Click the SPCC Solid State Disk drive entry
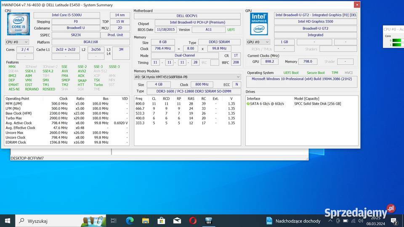404x227 pixels. point(317,104)
